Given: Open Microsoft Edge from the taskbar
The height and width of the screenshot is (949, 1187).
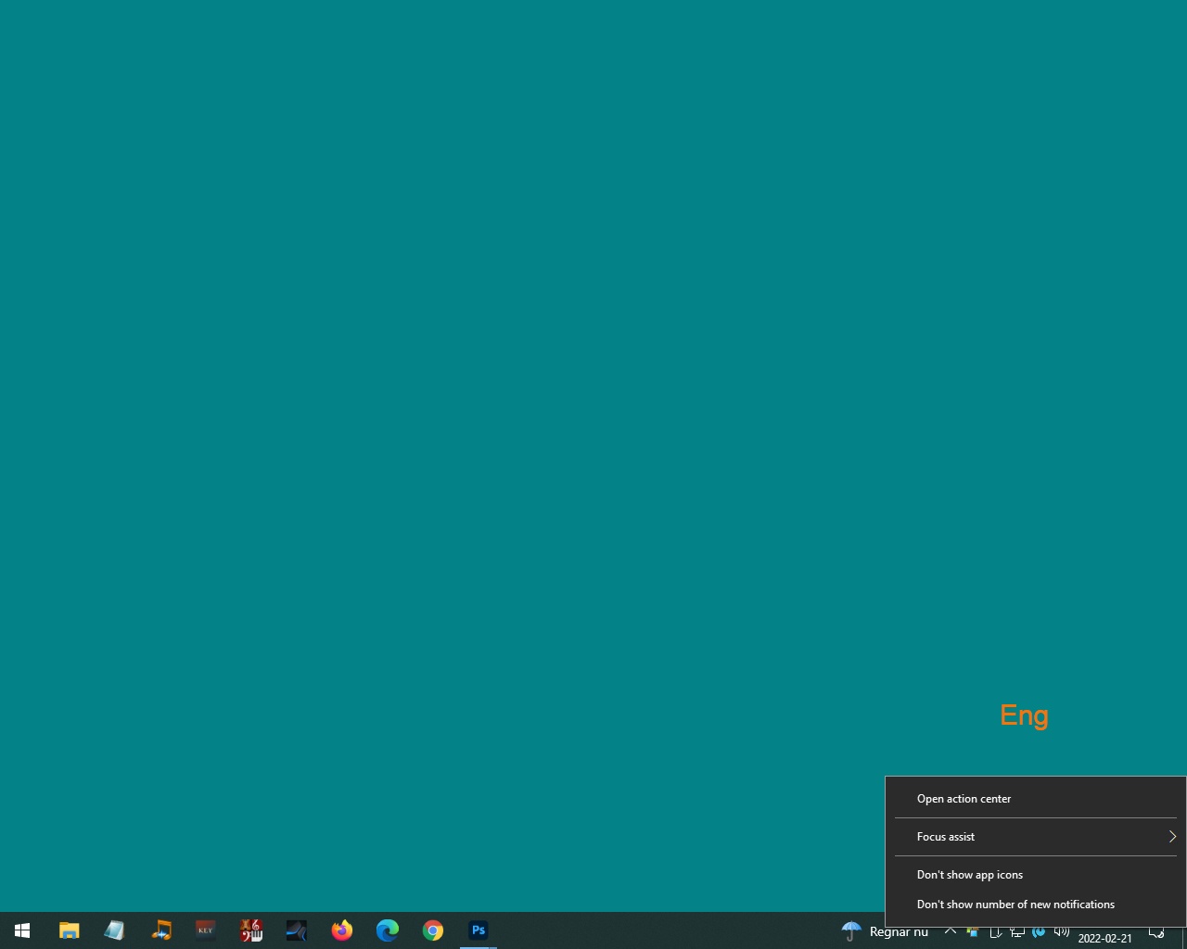Looking at the screenshot, I should click(388, 930).
